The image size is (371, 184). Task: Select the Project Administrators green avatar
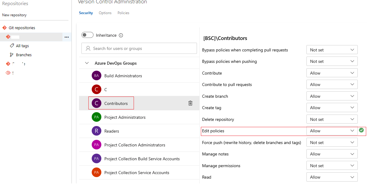pyautogui.click(x=96, y=117)
